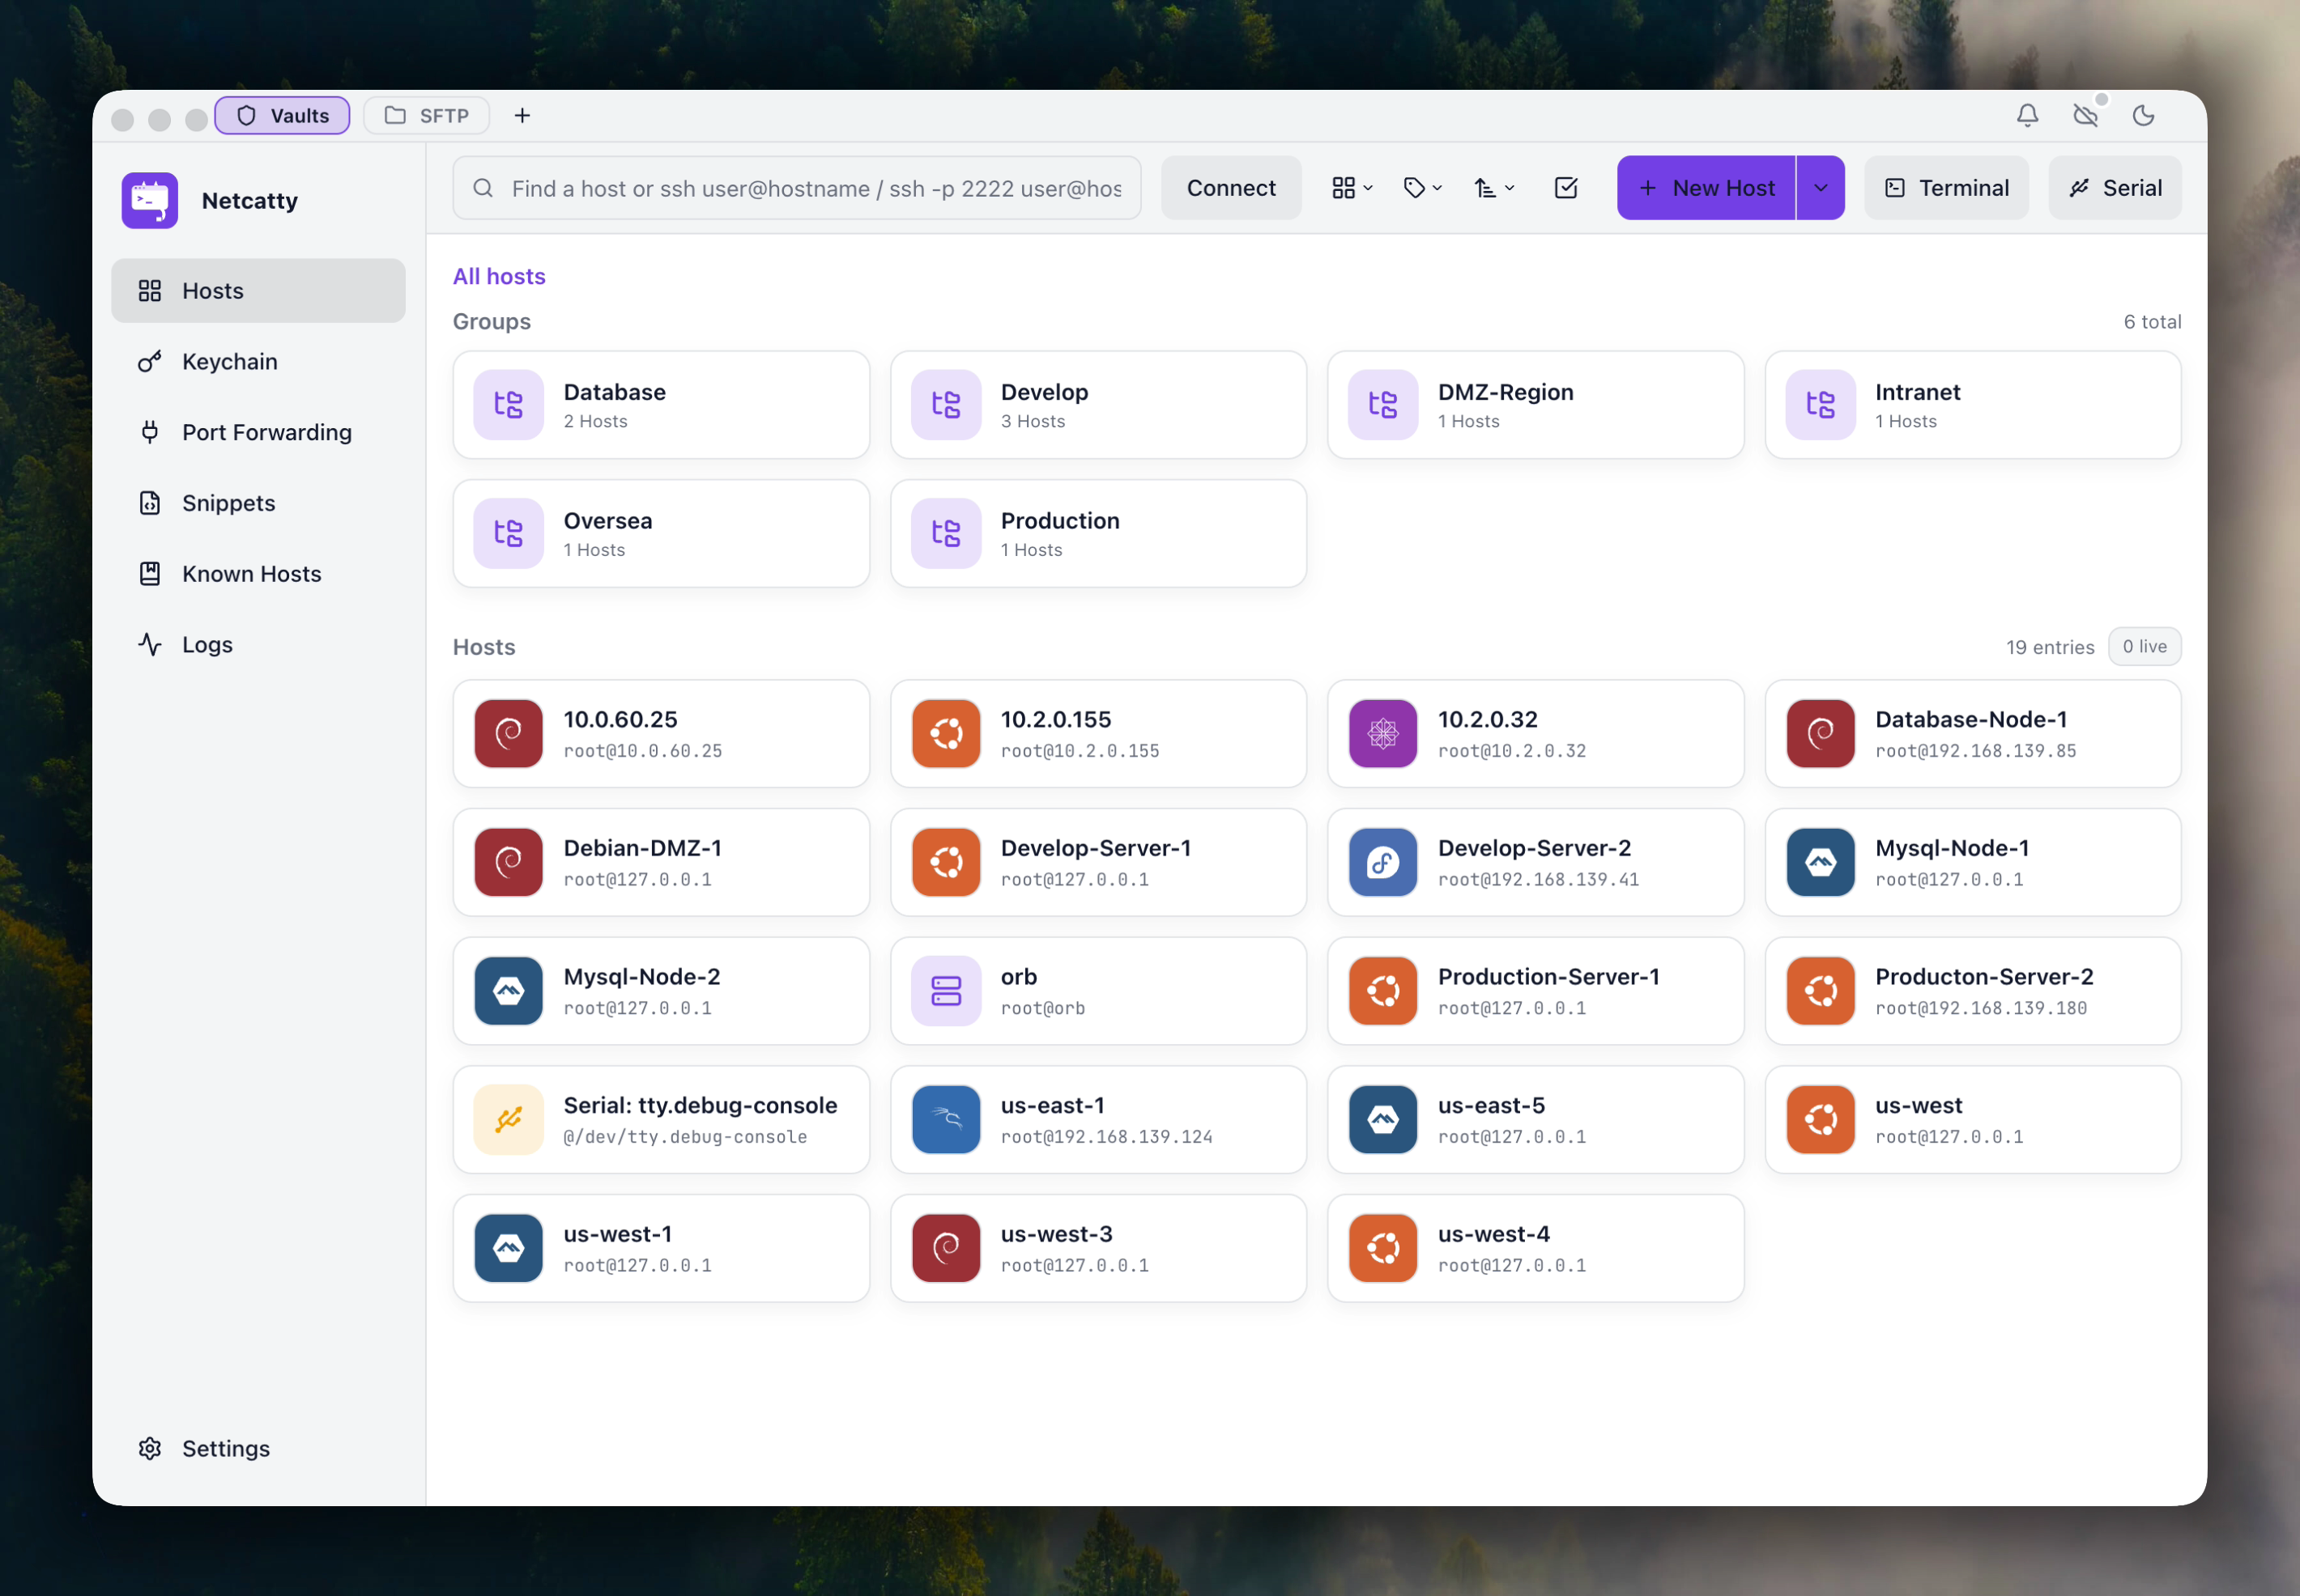Select the Vaults tab

pyautogui.click(x=282, y=116)
